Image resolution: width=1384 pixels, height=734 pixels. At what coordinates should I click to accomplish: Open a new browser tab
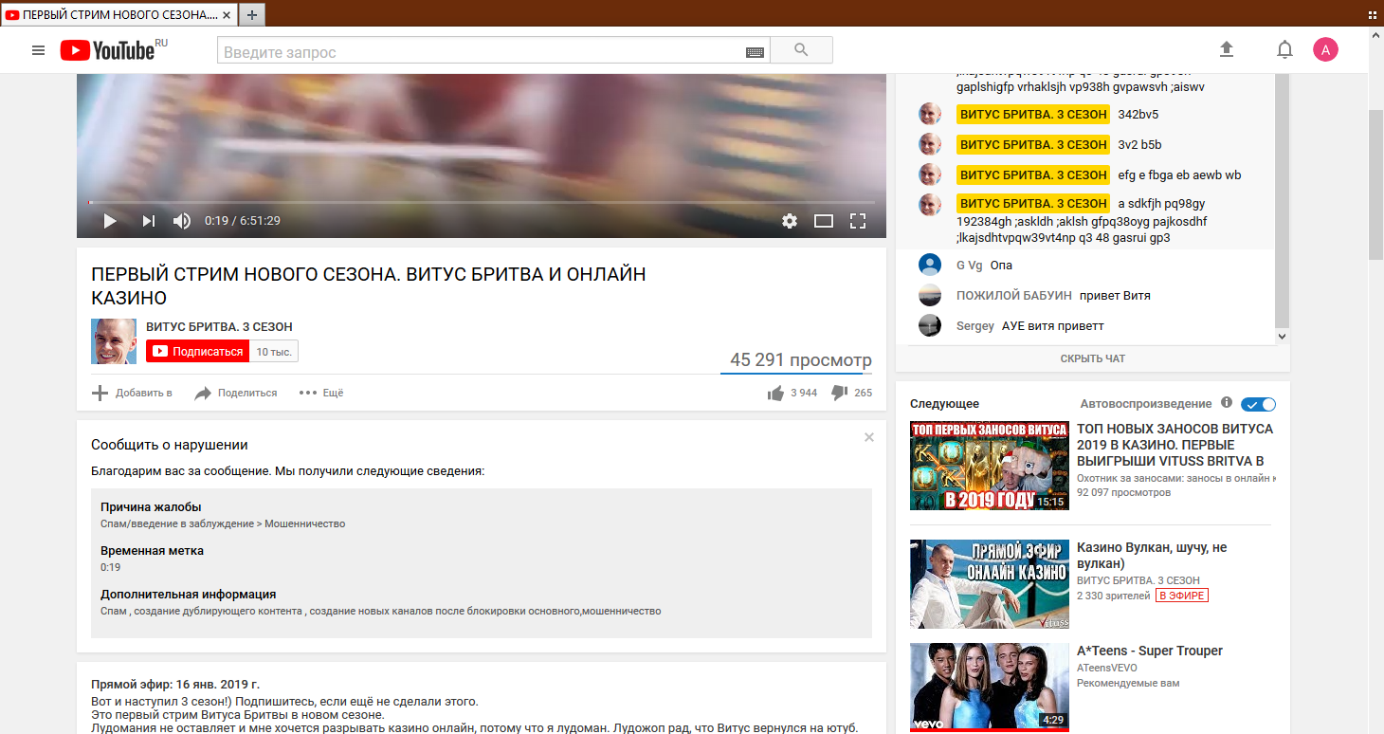tap(252, 14)
